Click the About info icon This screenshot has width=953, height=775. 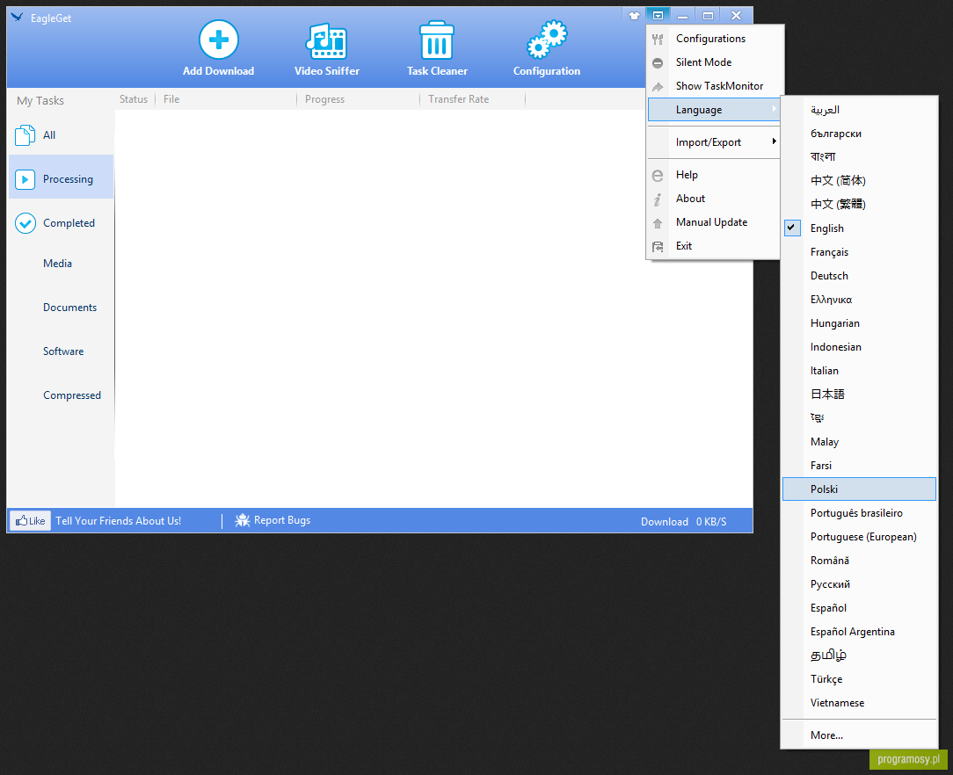point(658,199)
